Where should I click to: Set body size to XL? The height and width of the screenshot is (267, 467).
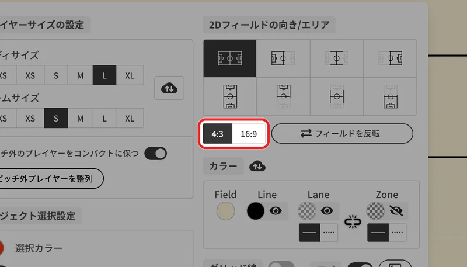(130, 75)
